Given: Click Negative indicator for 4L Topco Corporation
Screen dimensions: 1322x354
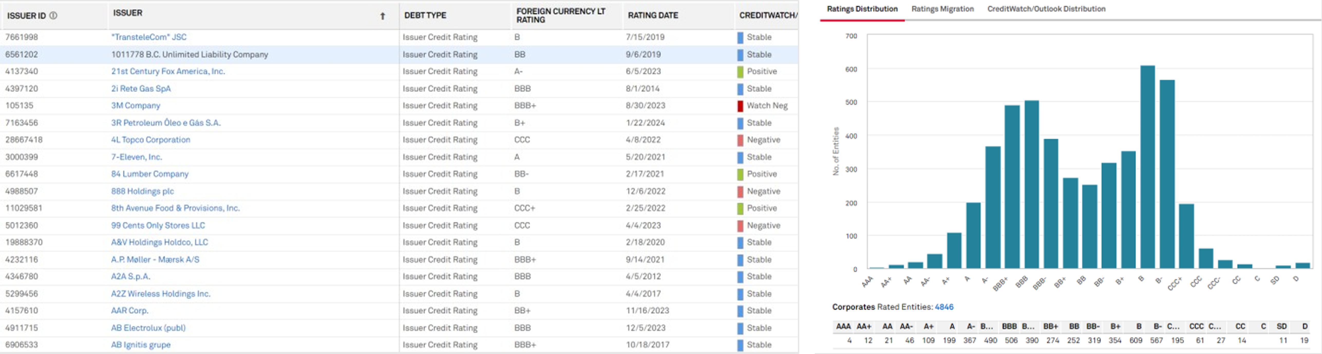Looking at the screenshot, I should coord(740,140).
